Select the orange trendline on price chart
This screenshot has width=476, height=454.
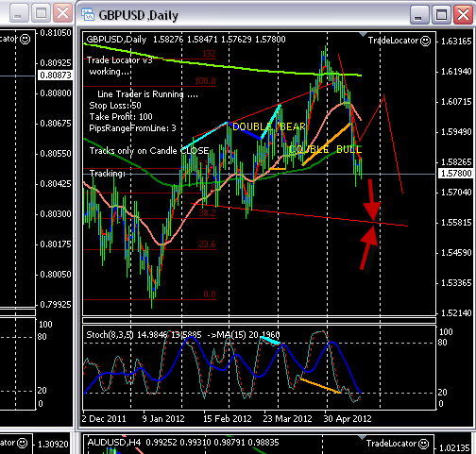coord(327,144)
